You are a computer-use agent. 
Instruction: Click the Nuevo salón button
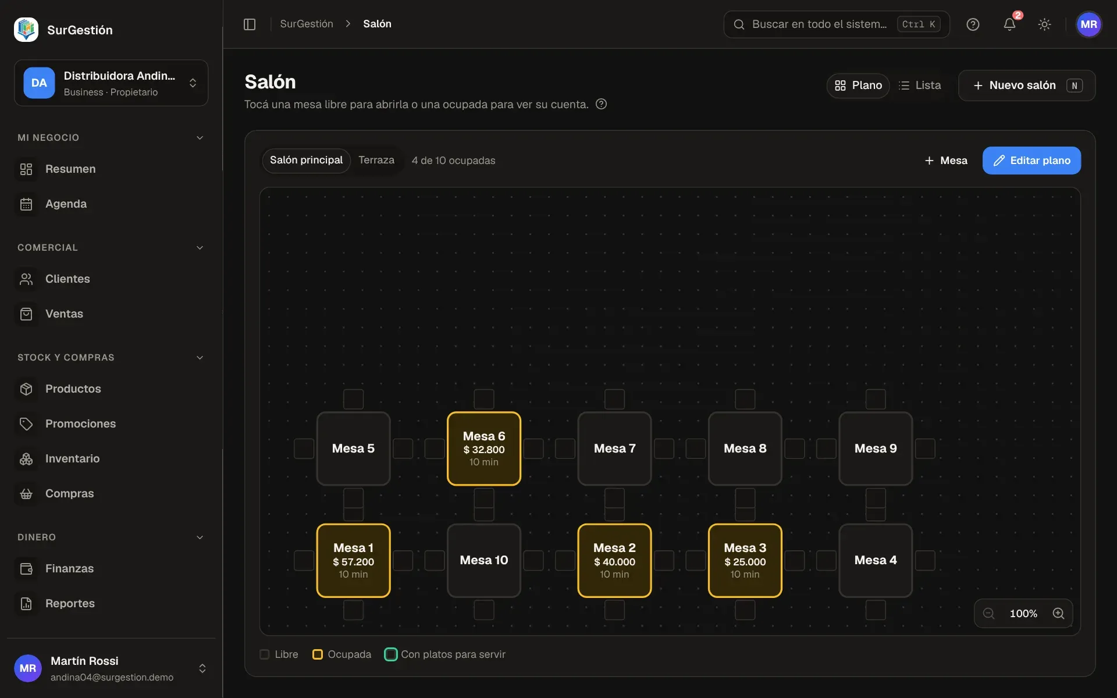[1027, 86]
